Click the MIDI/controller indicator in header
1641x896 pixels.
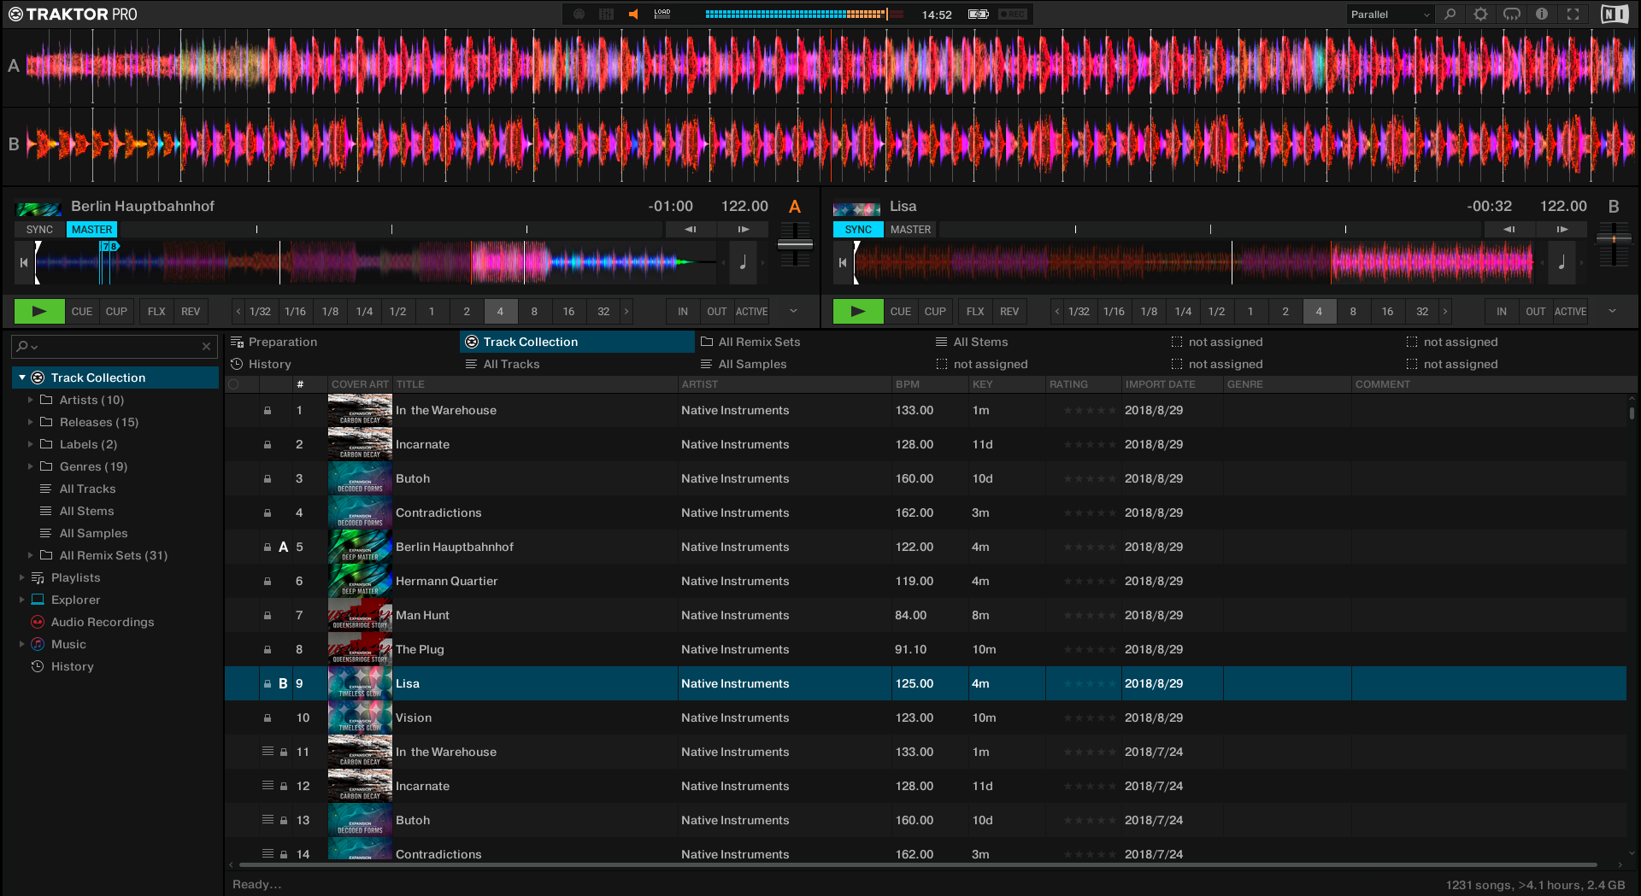coord(579,15)
